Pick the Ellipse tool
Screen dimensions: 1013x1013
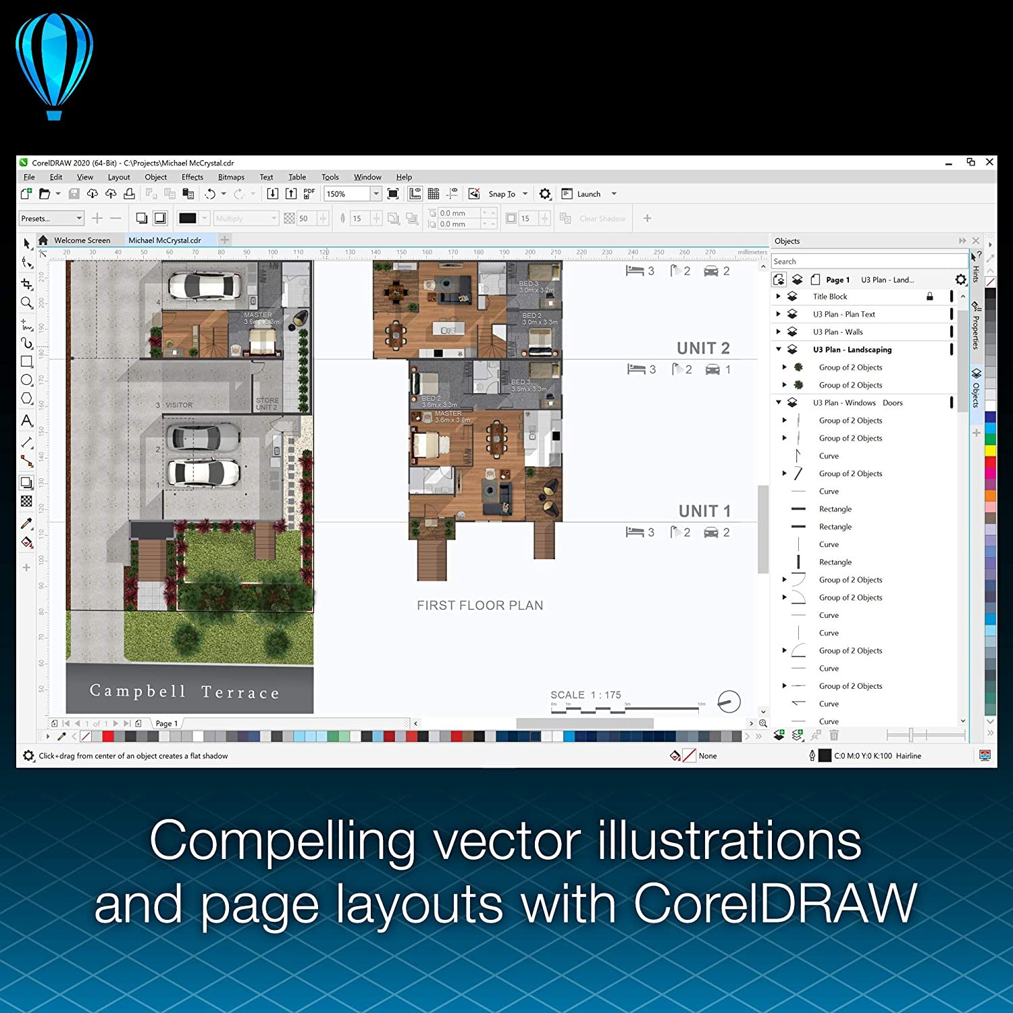pos(26,380)
